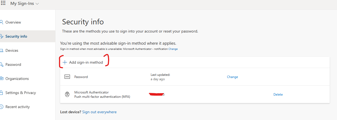Click the Security info page heading
This screenshot has width=337, height=120.
(x=83, y=22)
